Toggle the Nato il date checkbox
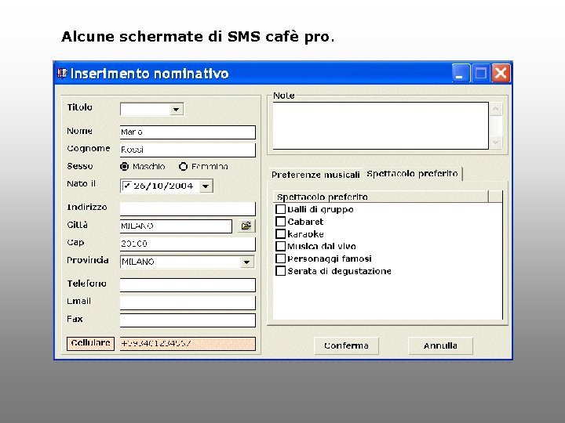Image resolution: width=565 pixels, height=423 pixels. (x=127, y=186)
